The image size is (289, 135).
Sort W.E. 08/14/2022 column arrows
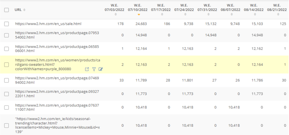pos(255,14)
